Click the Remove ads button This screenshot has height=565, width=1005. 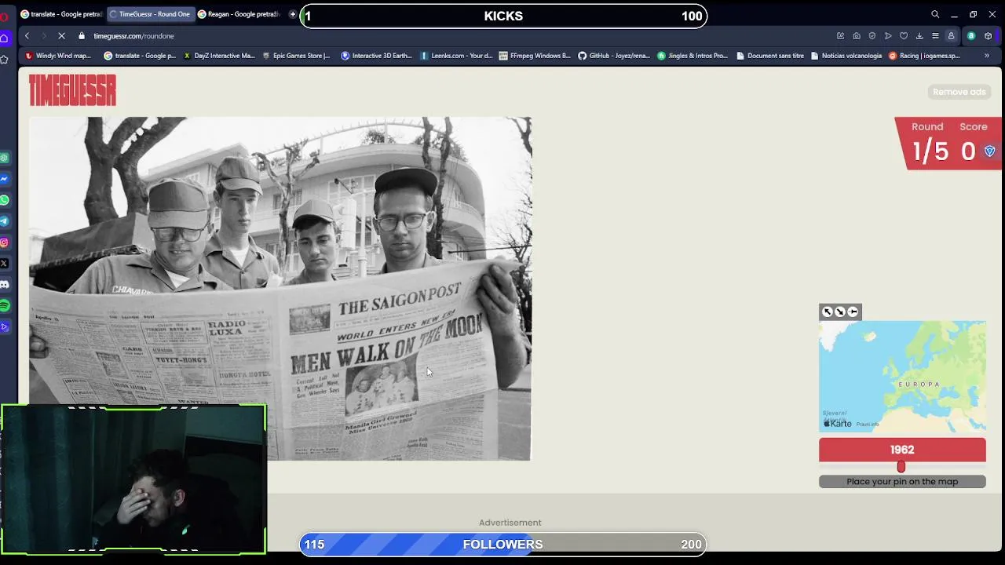pos(959,92)
